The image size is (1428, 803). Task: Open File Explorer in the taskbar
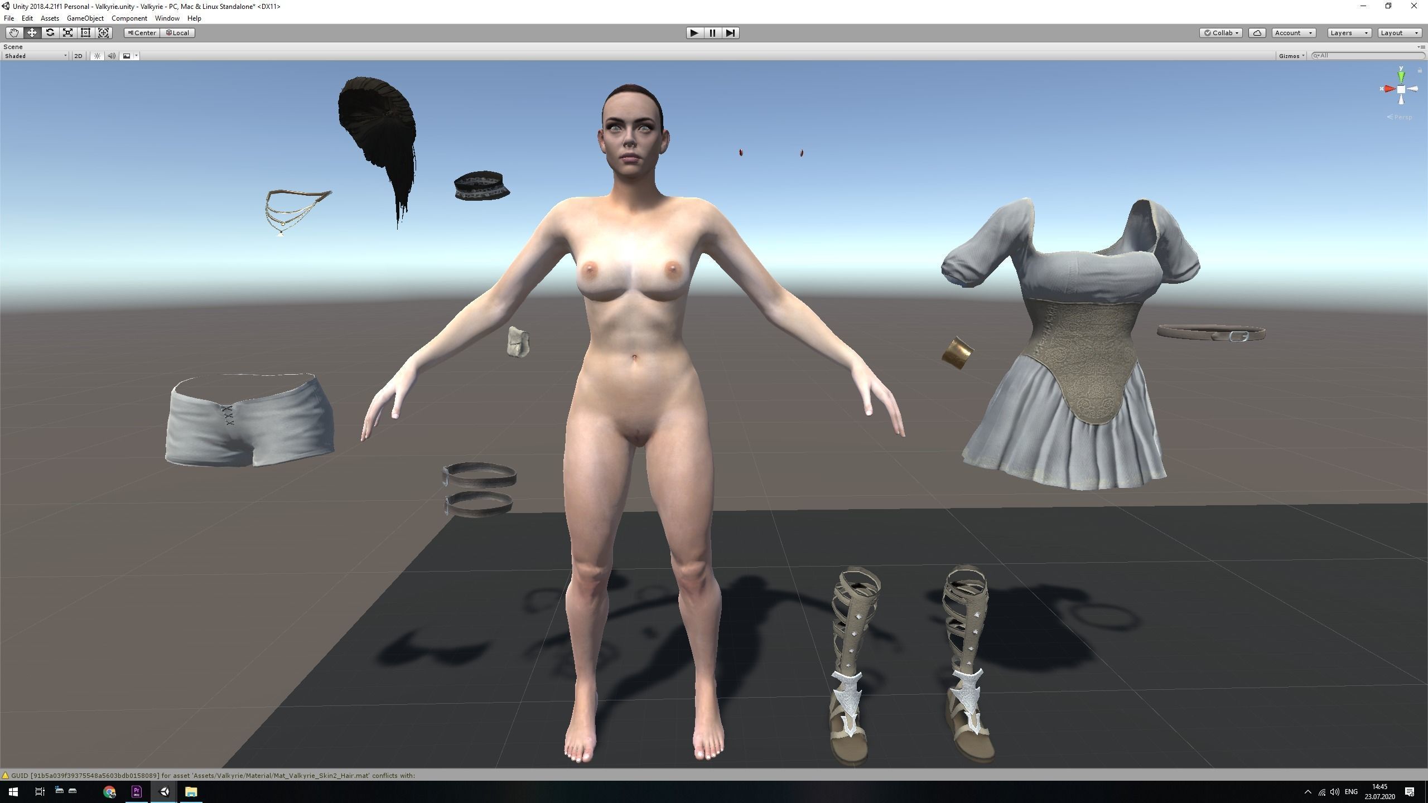191,792
